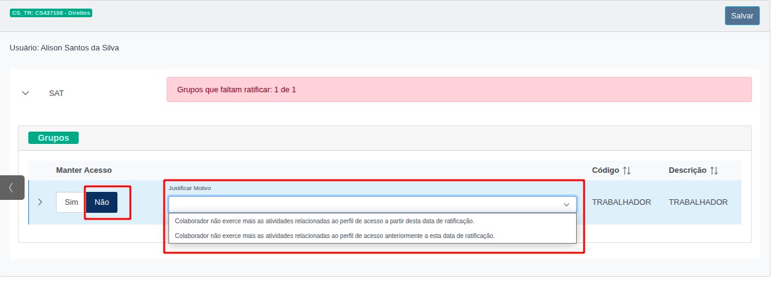Click the TRABALHADOR value under Código
Image resolution: width=771 pixels, height=286 pixels.
click(x=621, y=202)
